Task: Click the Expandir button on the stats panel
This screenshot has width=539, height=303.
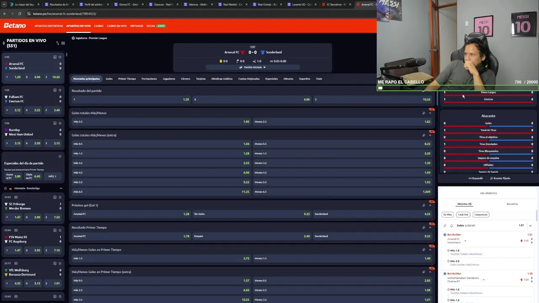Action: point(476,178)
